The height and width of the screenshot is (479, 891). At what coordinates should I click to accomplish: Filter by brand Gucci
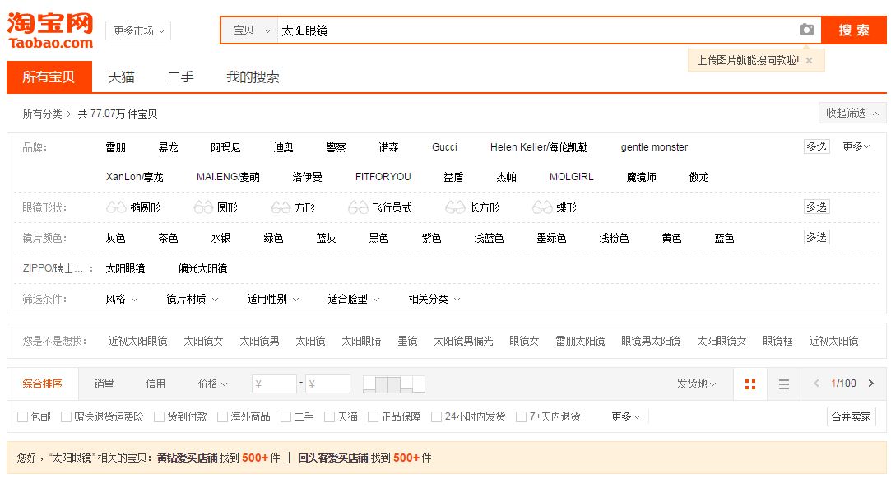pyautogui.click(x=444, y=147)
